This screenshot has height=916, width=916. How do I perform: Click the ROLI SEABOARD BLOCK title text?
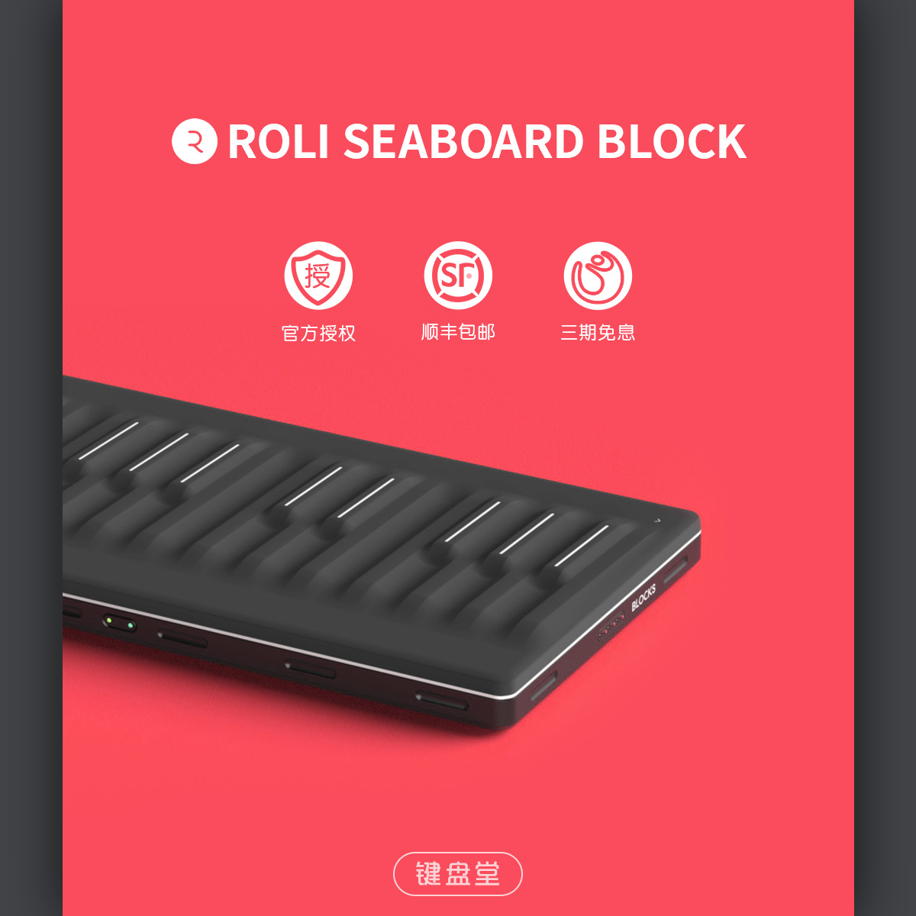coord(487,142)
